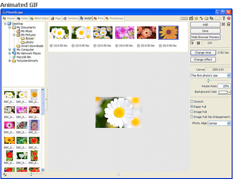Delete frame using pink X icon

coord(223,24)
